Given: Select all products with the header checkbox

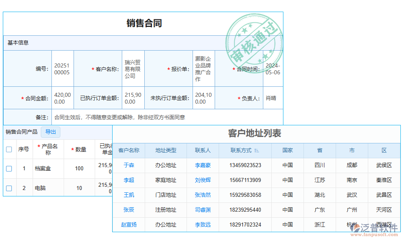Looking at the screenshot, I should [x=9, y=149].
